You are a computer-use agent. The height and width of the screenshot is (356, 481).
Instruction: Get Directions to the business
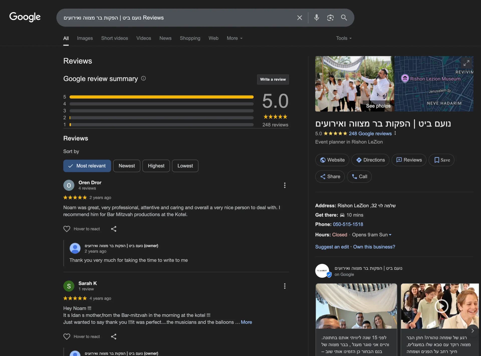pos(370,160)
